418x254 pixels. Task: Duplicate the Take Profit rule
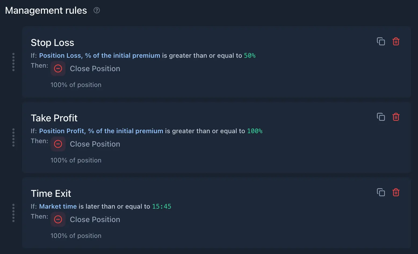coord(381,117)
